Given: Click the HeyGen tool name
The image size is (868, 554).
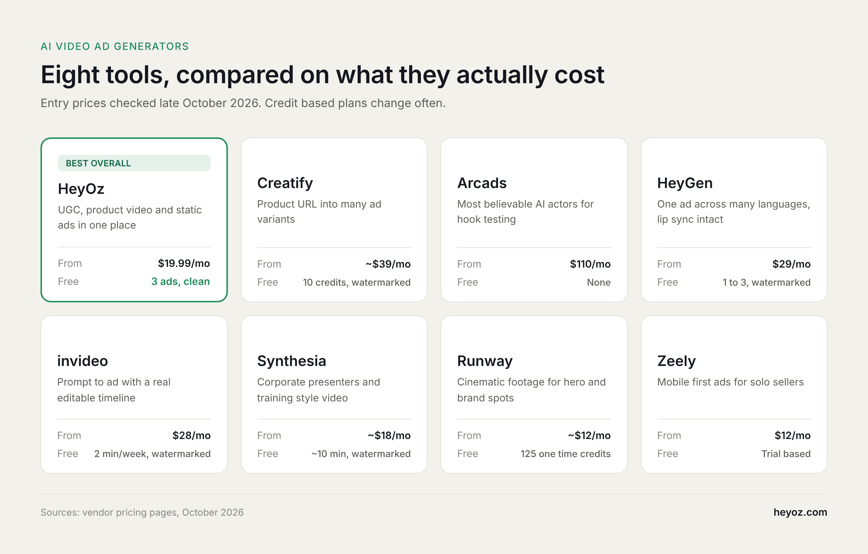Looking at the screenshot, I should click(685, 183).
